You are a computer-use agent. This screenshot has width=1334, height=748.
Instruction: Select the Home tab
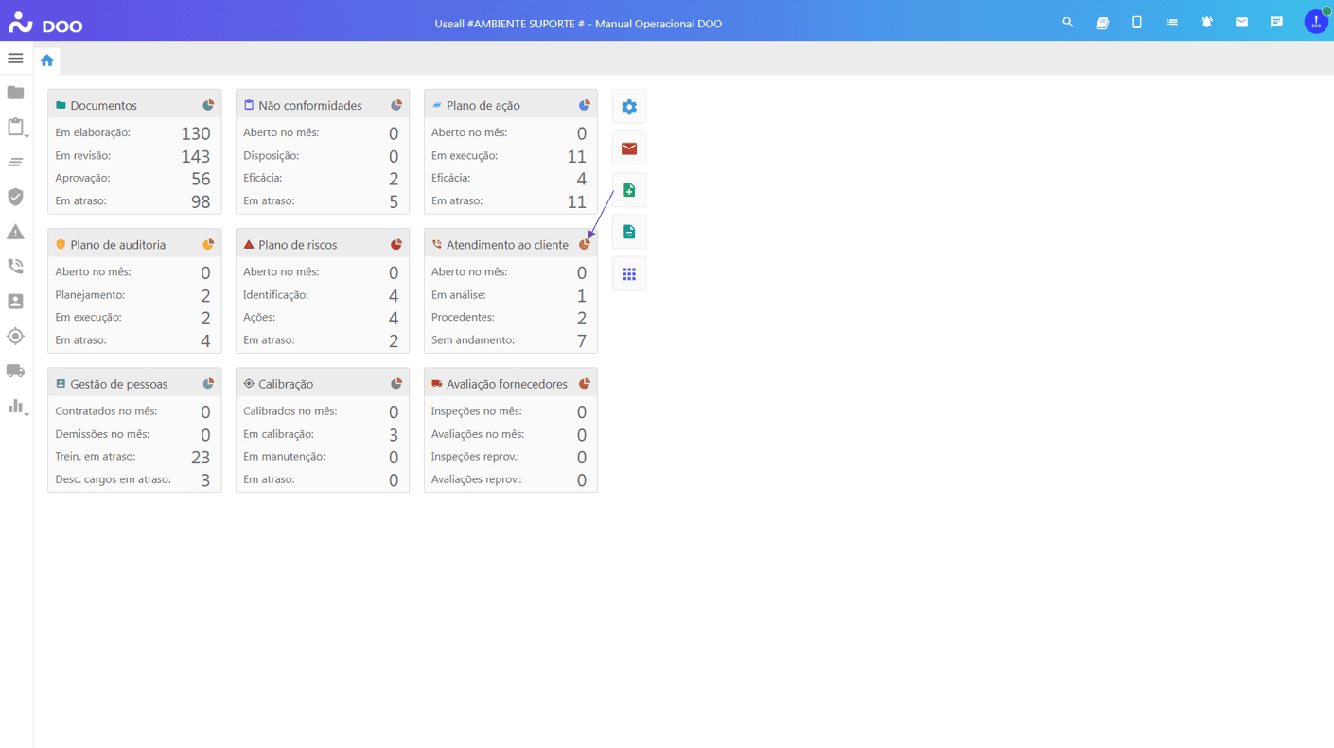46,61
